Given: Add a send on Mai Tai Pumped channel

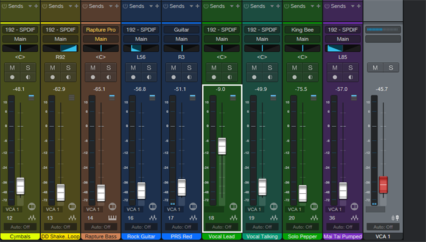Looking at the screenshot, I should point(359,6).
